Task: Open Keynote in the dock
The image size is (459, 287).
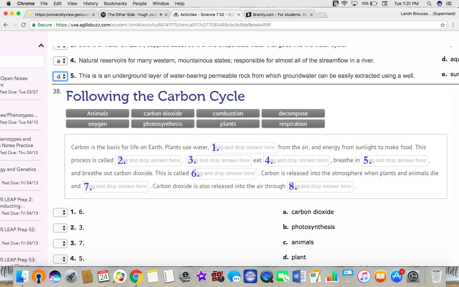Action: pos(348,276)
